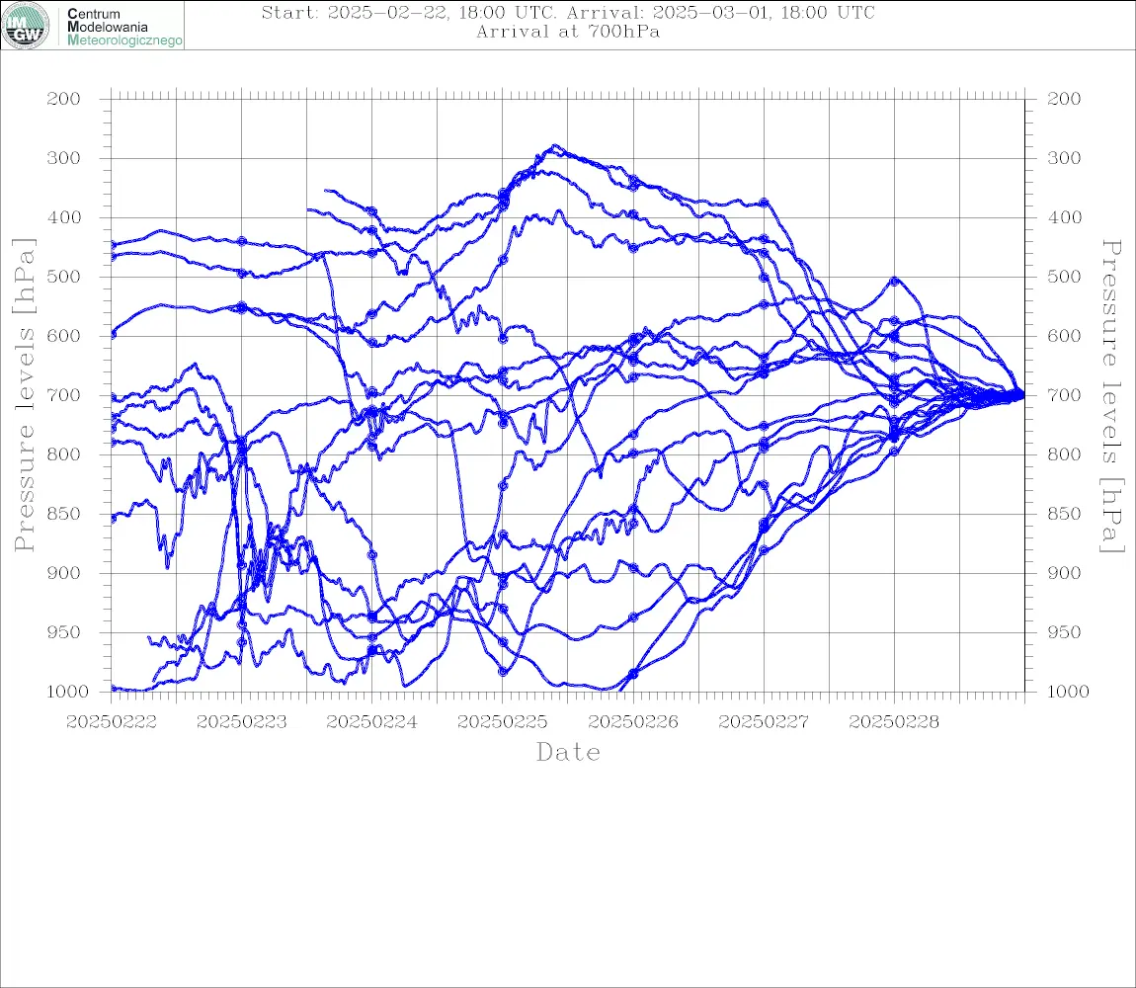Click the right axis 800 label
Screen dimensions: 1136x988
[x=1064, y=454]
